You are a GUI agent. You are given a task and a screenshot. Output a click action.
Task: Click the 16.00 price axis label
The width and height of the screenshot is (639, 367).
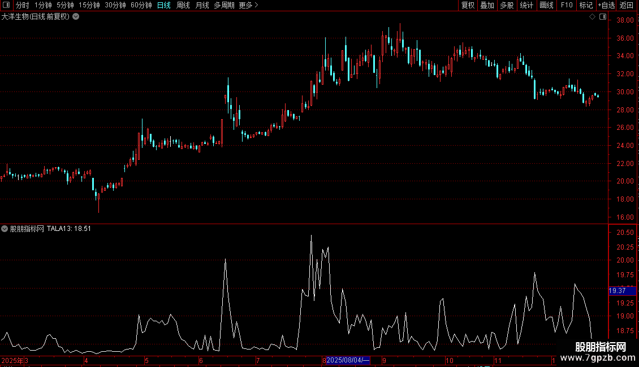(x=625, y=217)
